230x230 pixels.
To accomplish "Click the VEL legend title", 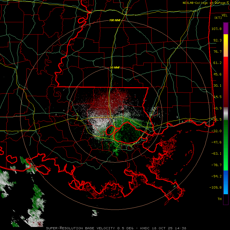I will pyautogui.click(x=224, y=15).
